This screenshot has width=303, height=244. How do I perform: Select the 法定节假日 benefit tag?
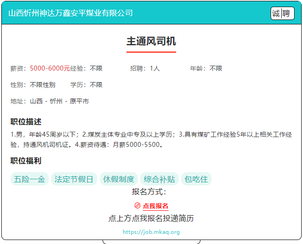tap(74, 179)
